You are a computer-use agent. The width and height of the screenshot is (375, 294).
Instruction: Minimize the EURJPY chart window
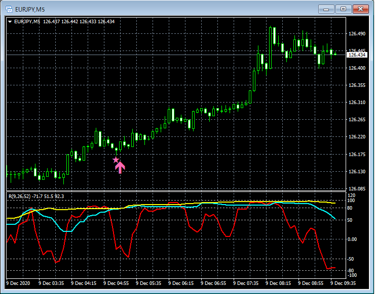[x=326, y=9]
